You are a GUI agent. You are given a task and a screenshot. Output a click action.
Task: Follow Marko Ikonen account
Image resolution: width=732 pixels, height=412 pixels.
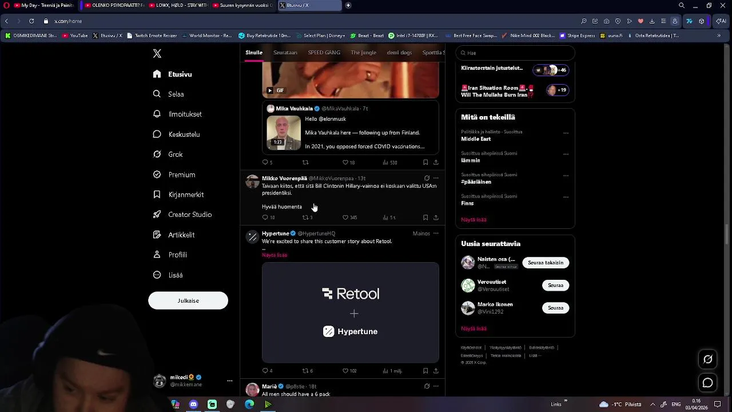(x=555, y=308)
